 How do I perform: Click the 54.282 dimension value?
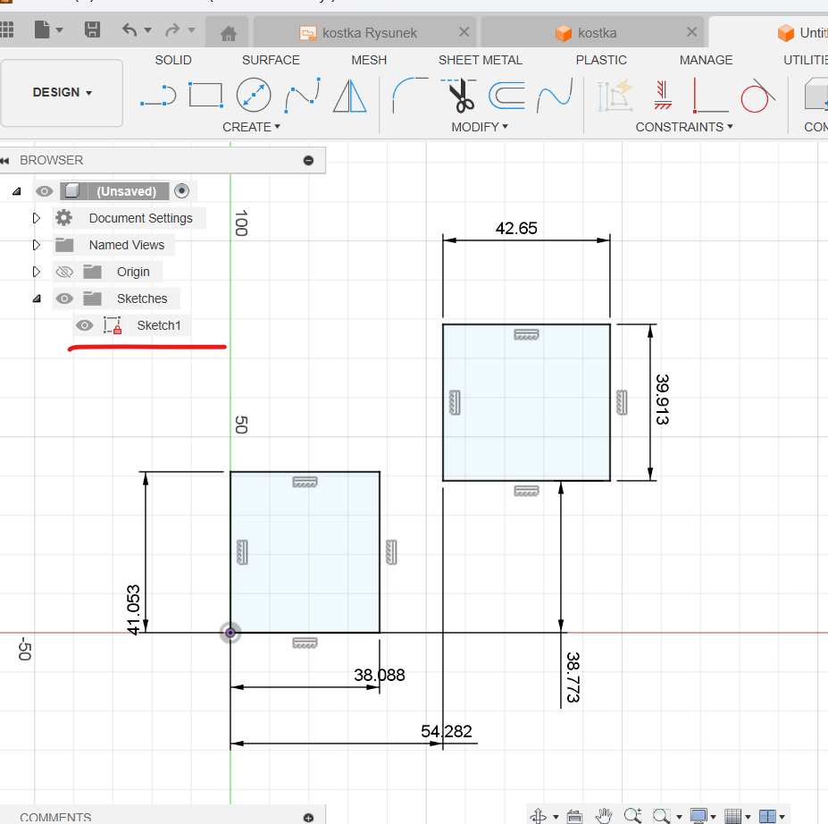click(x=447, y=731)
